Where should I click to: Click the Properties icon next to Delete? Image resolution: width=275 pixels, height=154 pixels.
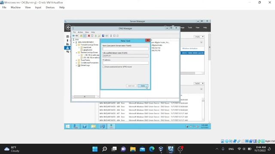[92, 36]
